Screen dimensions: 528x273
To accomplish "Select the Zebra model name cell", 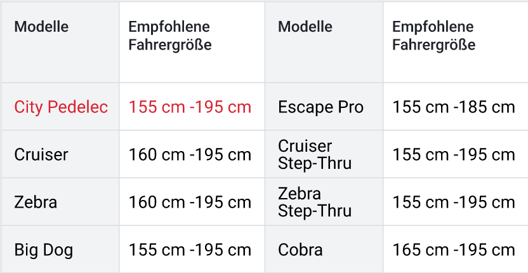I will coord(36,202).
